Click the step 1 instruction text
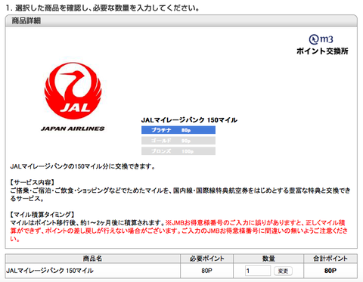This screenshot has width=363, height=282. (x=103, y=8)
